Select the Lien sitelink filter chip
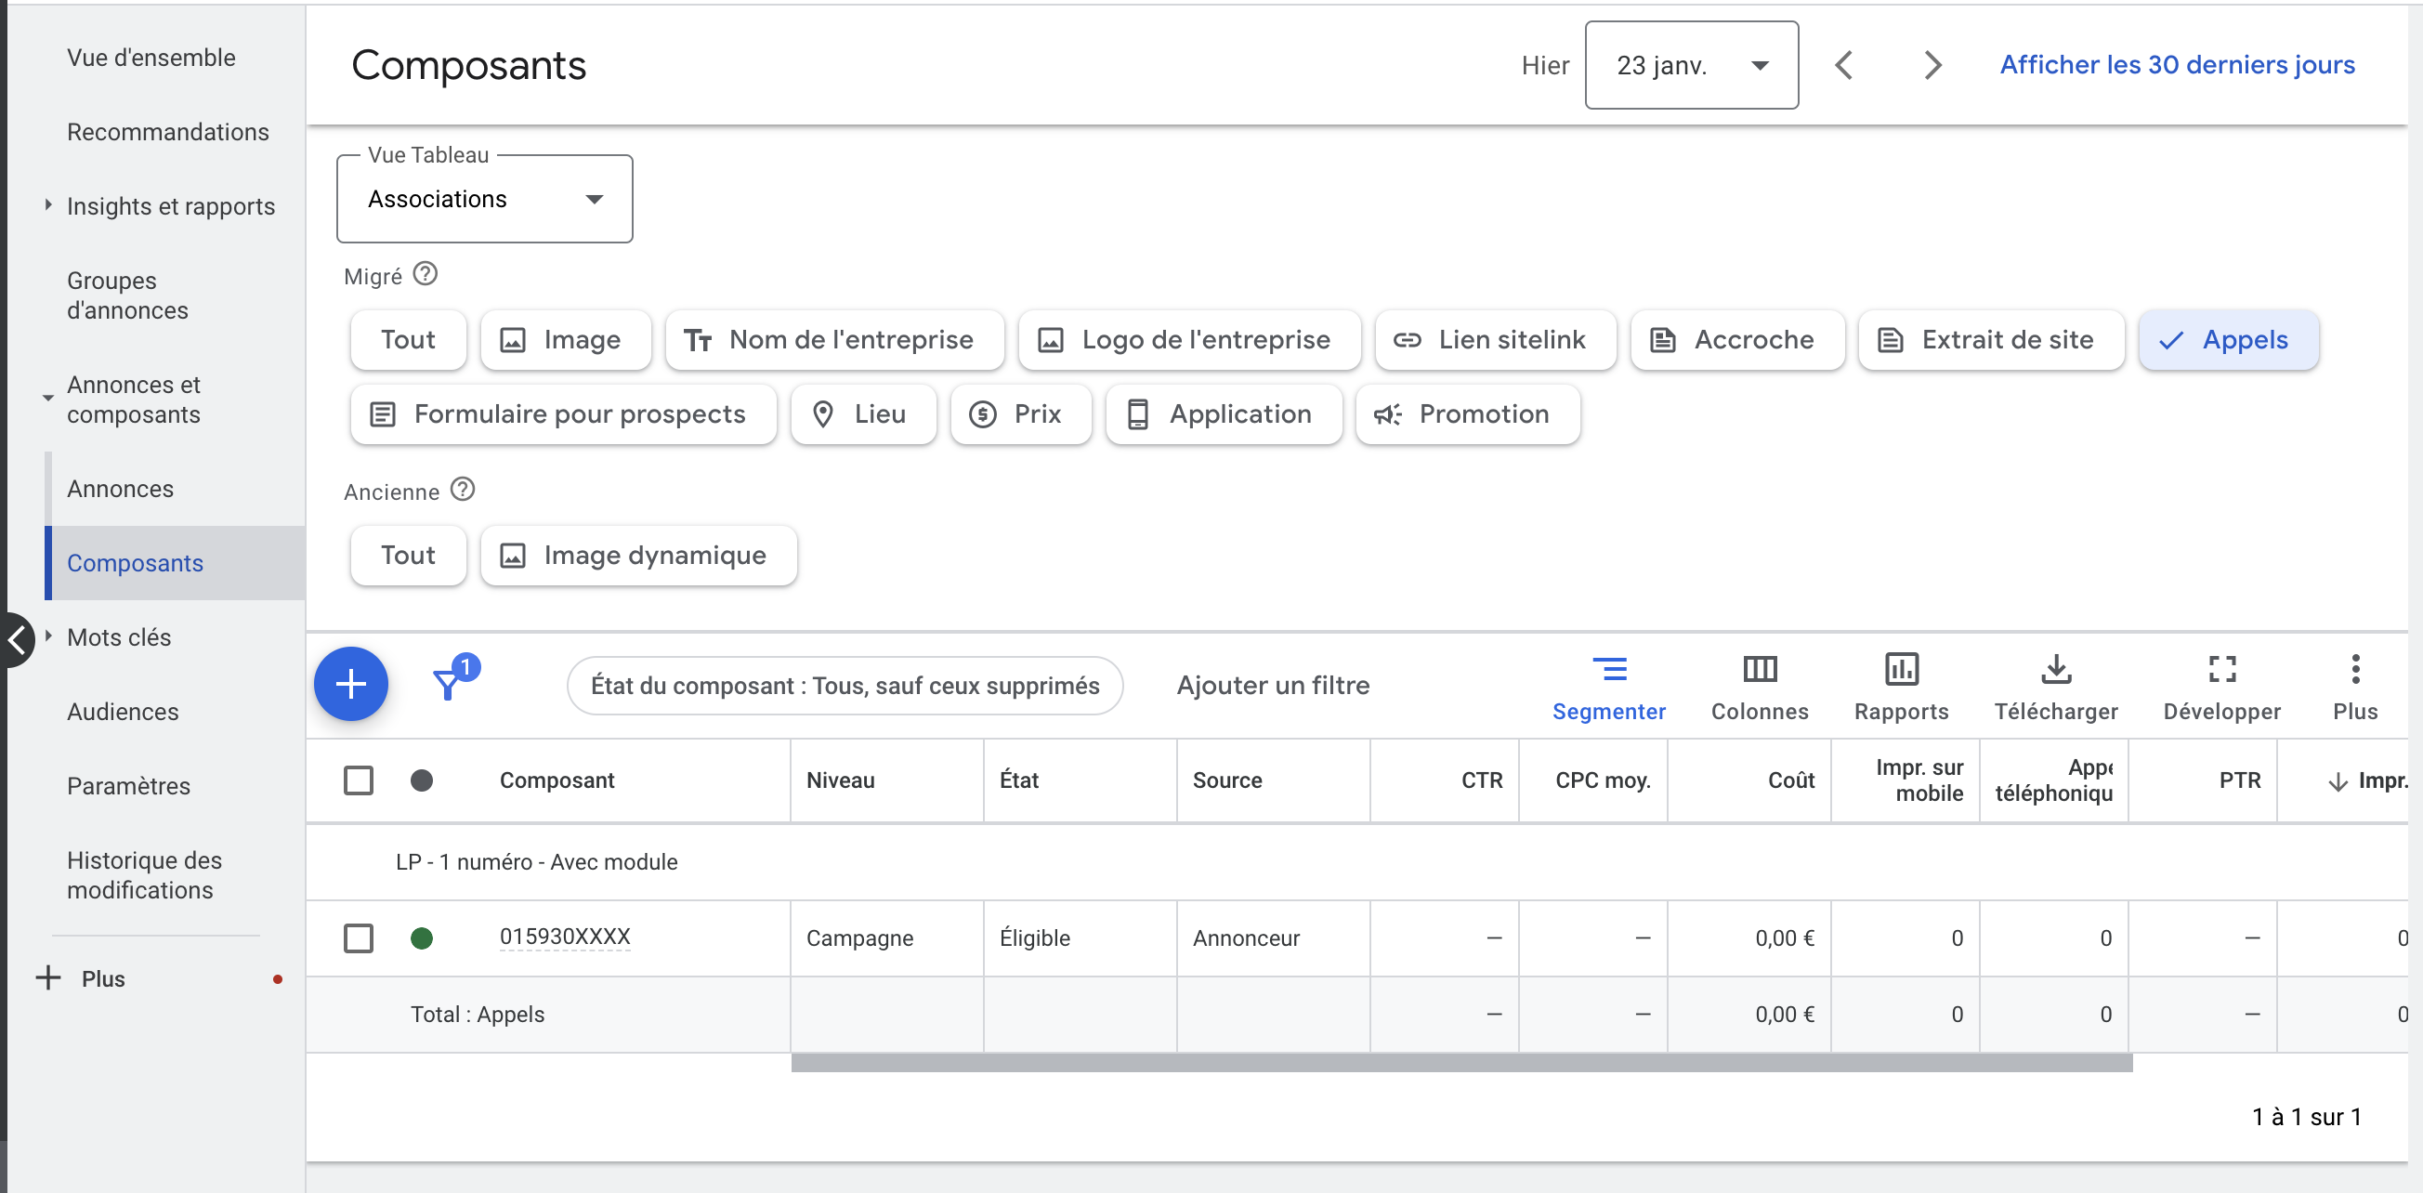 (x=1496, y=340)
